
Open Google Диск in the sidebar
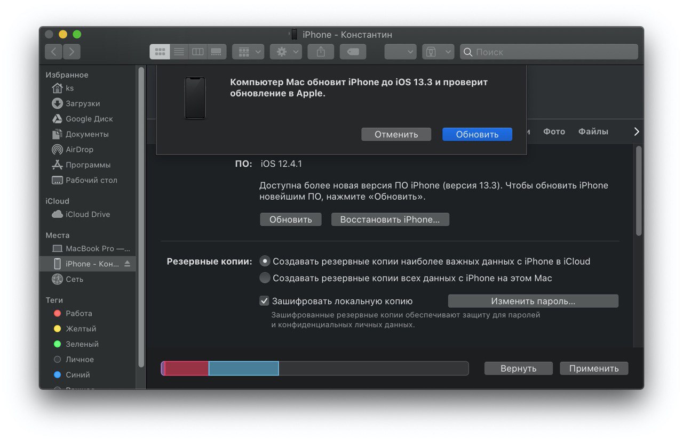[88, 119]
